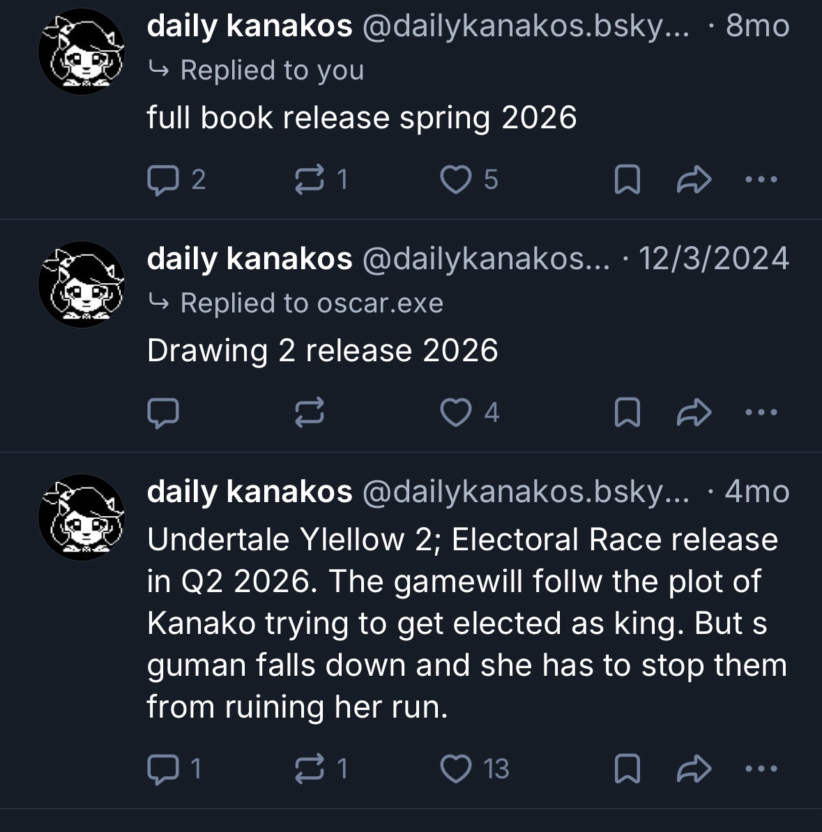Open daily kanakos profile name on 12/3/2024 post
The image size is (822, 832).
(250, 259)
